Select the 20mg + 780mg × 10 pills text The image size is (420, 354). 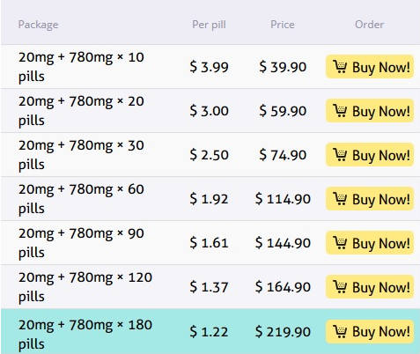(x=81, y=67)
